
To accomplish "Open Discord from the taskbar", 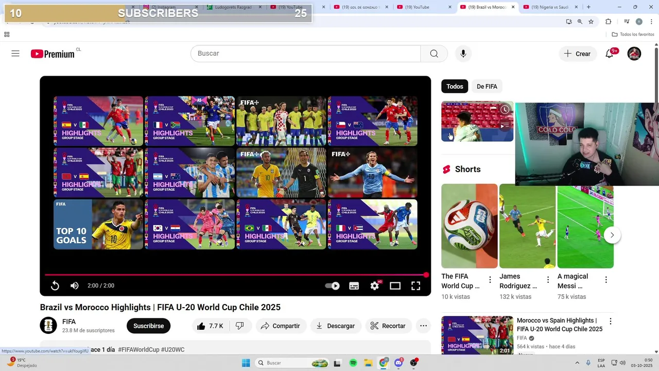I will click(x=398, y=363).
